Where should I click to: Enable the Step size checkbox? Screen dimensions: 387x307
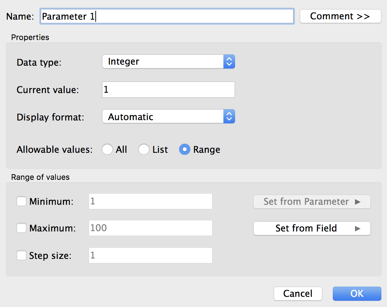tap(21, 255)
